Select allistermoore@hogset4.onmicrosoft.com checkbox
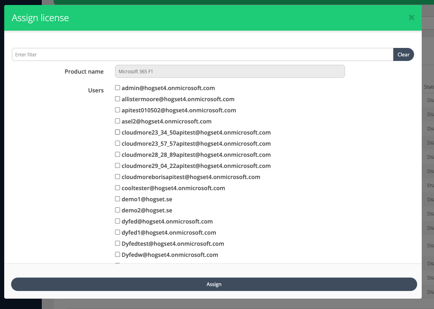 click(x=118, y=99)
